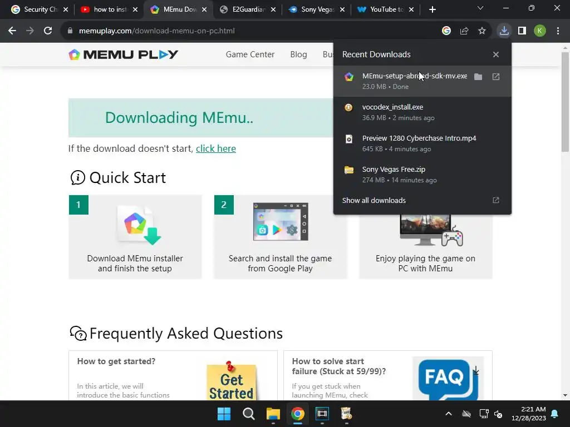Show MEmu setup file in folder
Screen dimensions: 570x427
tap(478, 77)
